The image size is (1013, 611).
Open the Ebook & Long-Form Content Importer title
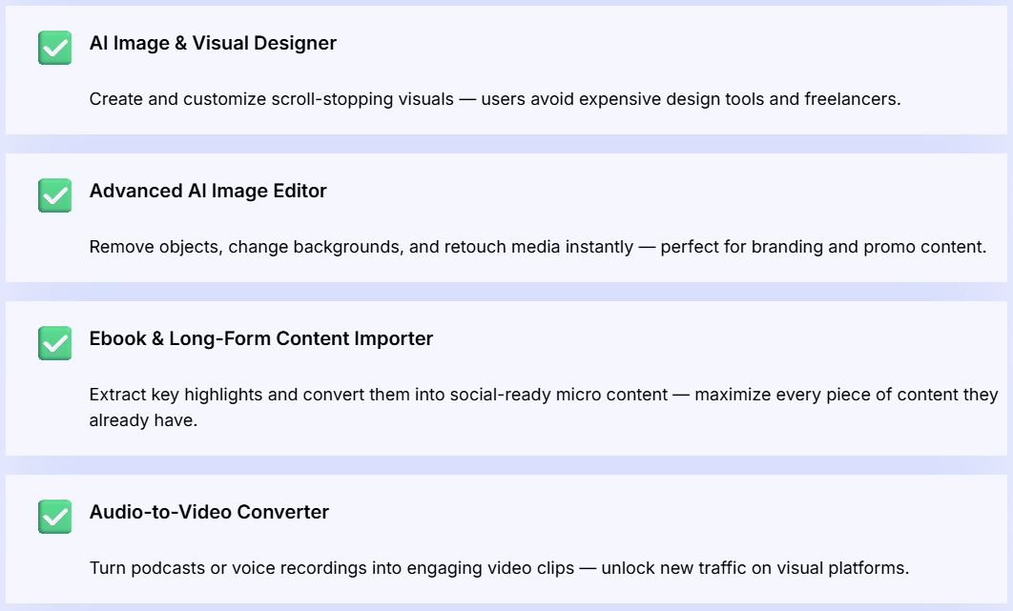(261, 338)
